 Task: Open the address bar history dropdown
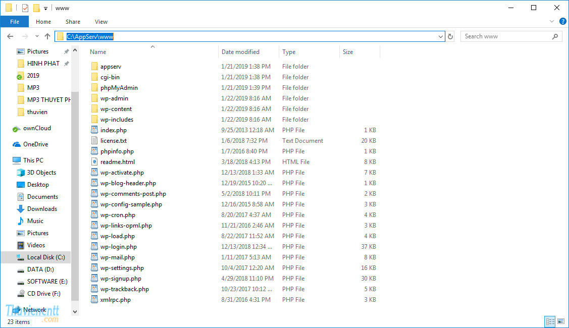(440, 36)
